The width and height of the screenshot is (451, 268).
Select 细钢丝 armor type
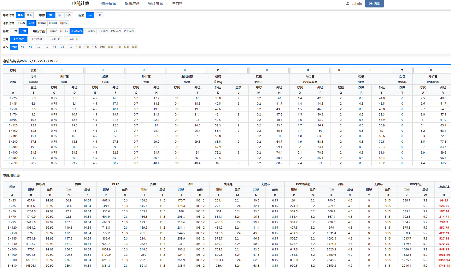pyautogui.click(x=42, y=23)
